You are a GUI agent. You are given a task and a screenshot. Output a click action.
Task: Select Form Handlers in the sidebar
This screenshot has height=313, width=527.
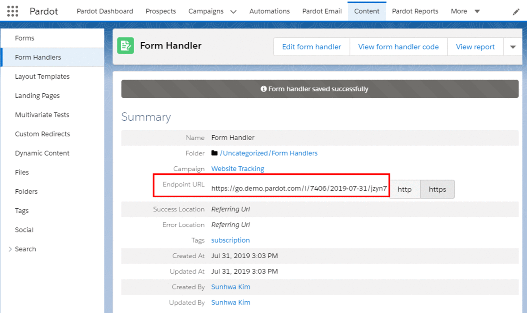point(52,57)
